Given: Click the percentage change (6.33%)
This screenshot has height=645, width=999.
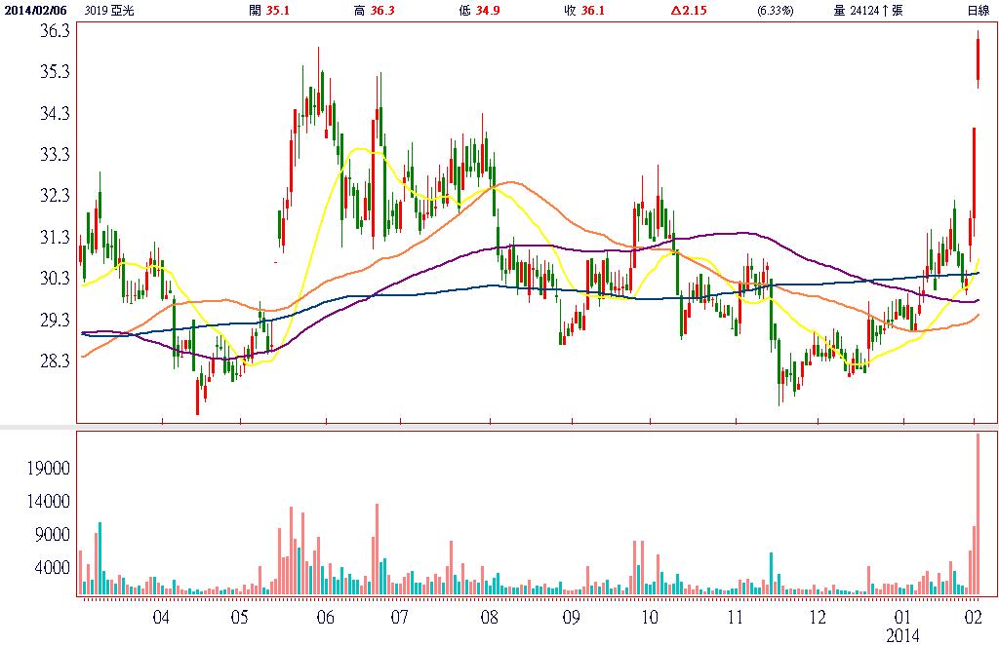Looking at the screenshot, I should pyautogui.click(x=776, y=10).
